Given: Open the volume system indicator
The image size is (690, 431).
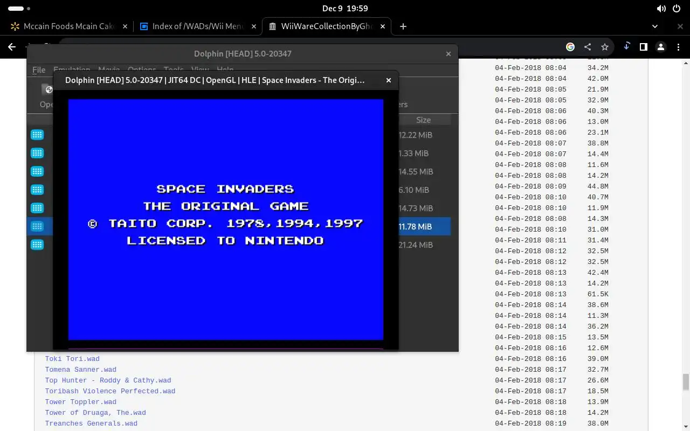Looking at the screenshot, I should pyautogui.click(x=661, y=9).
